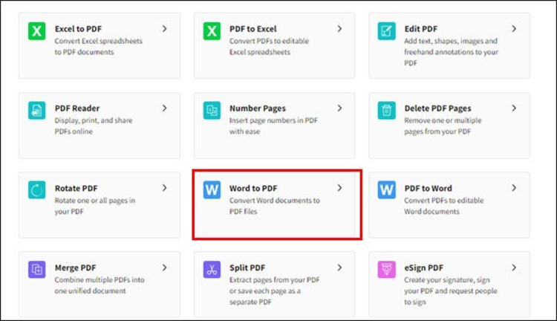
Task: Select the eSign PDF title
Action: tap(424, 267)
